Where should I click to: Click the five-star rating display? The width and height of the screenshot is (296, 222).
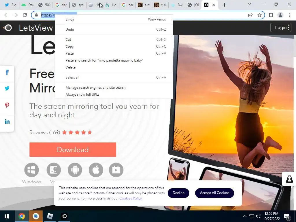(77, 132)
